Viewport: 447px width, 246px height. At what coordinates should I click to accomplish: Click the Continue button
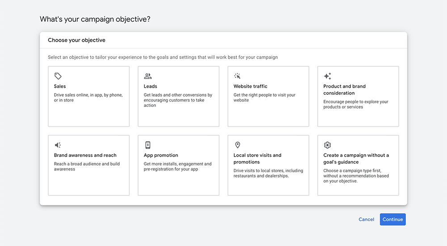(x=392, y=220)
